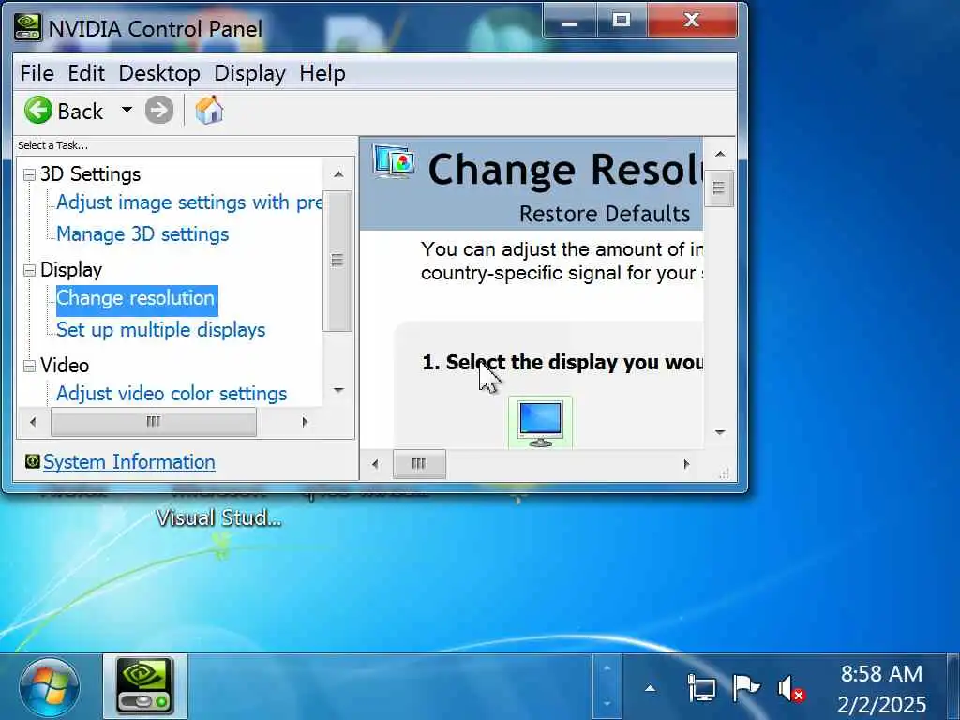960x720 pixels.
Task: Open Adjust video color settings
Action: click(172, 394)
